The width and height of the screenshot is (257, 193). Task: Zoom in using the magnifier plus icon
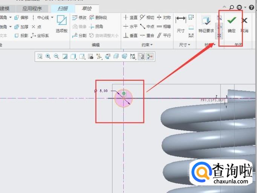pyautogui.click(x=48, y=57)
